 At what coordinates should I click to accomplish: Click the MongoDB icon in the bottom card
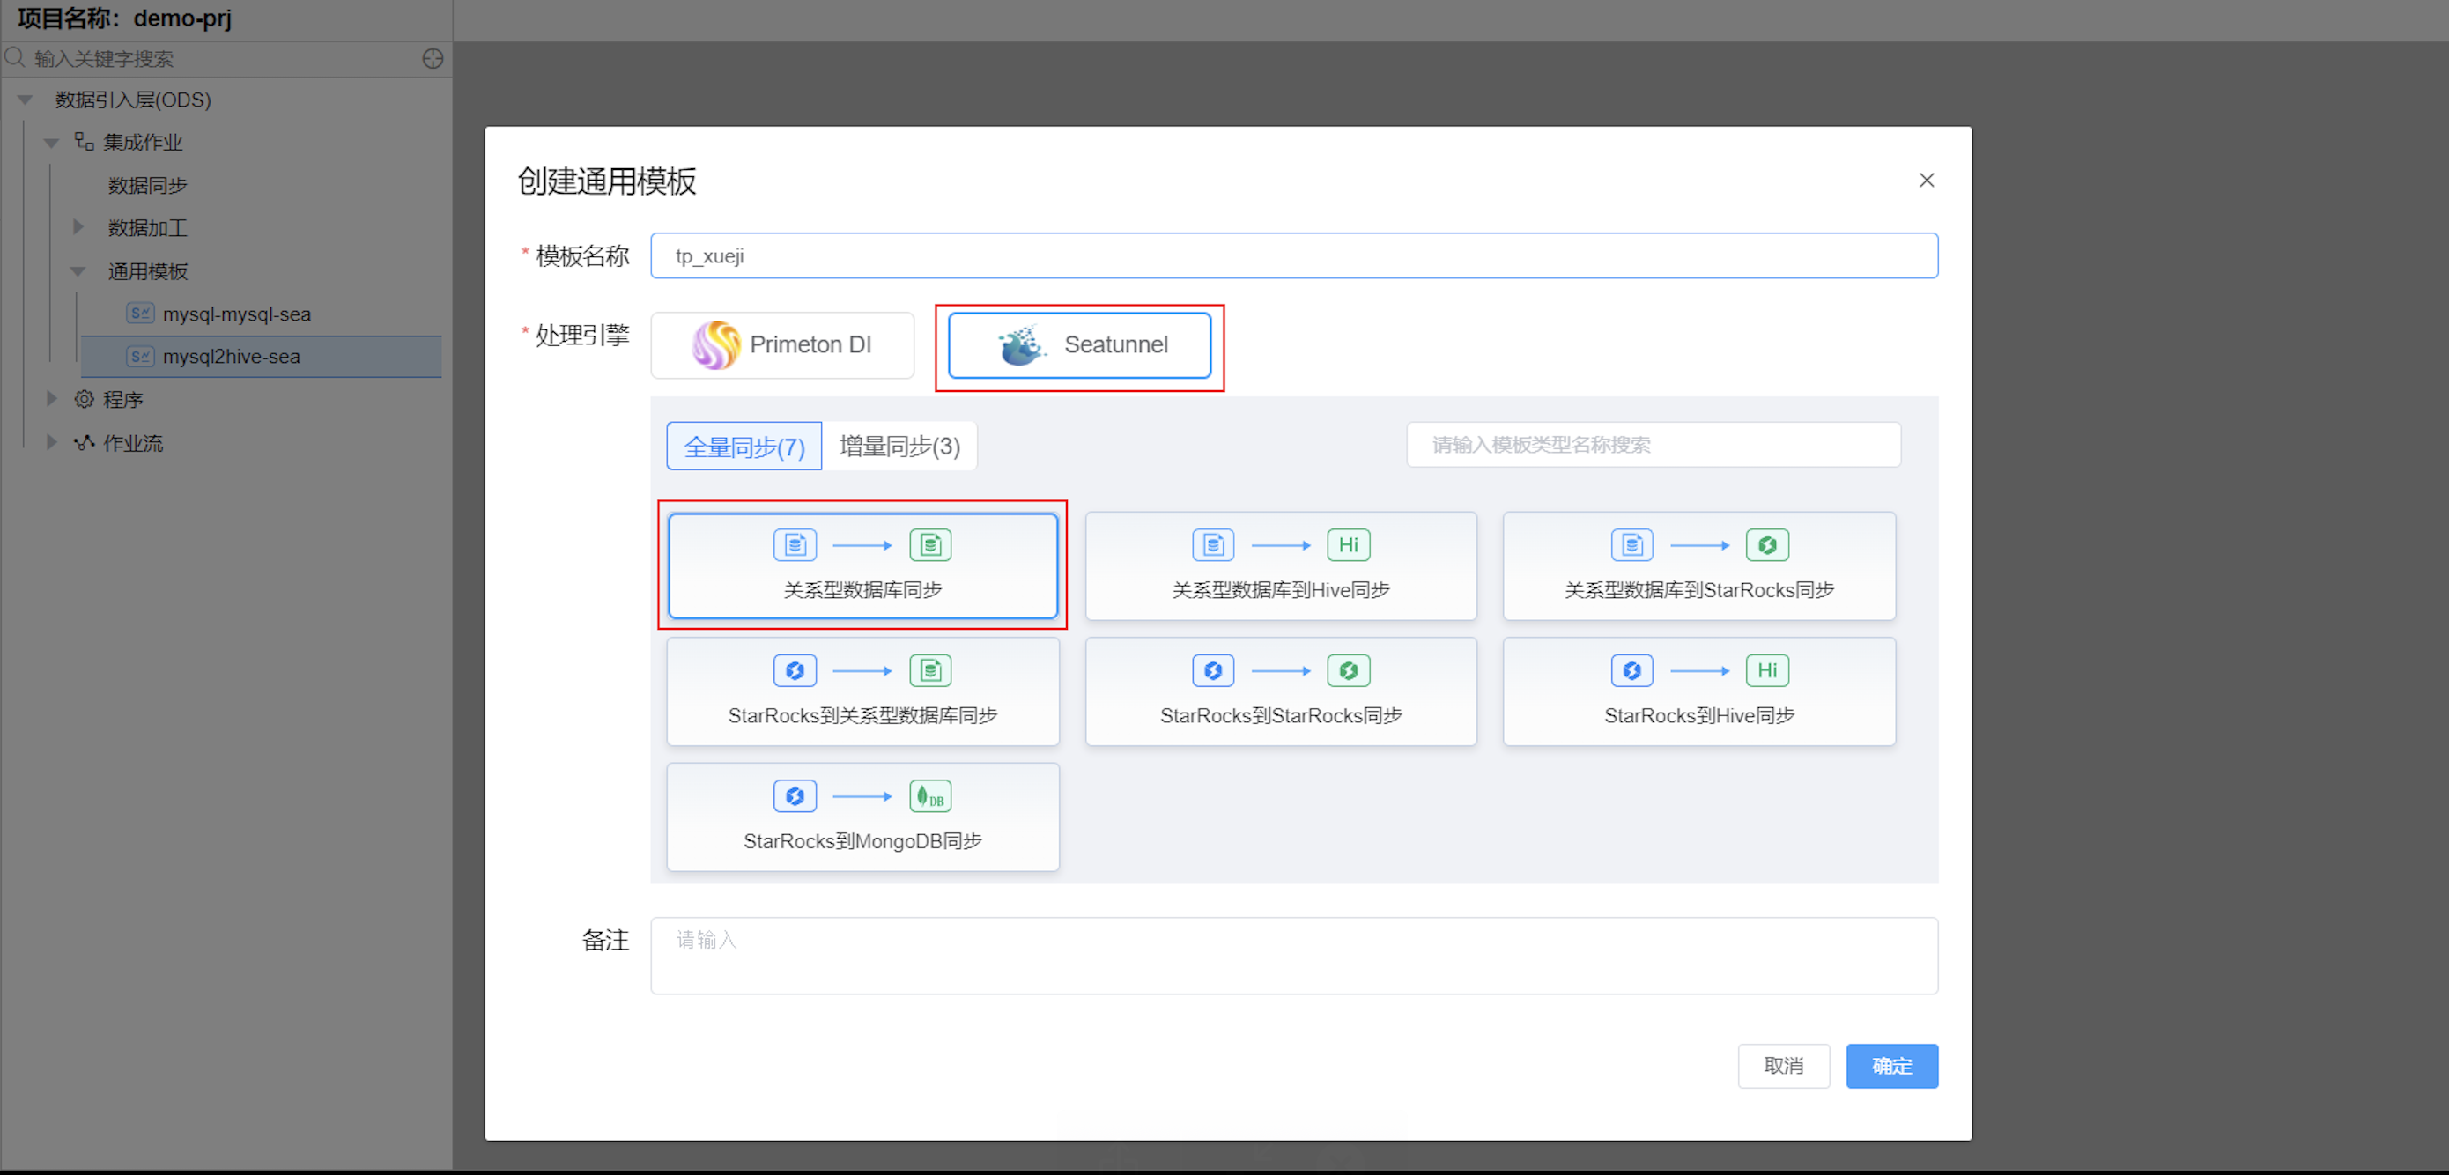pyautogui.click(x=929, y=796)
